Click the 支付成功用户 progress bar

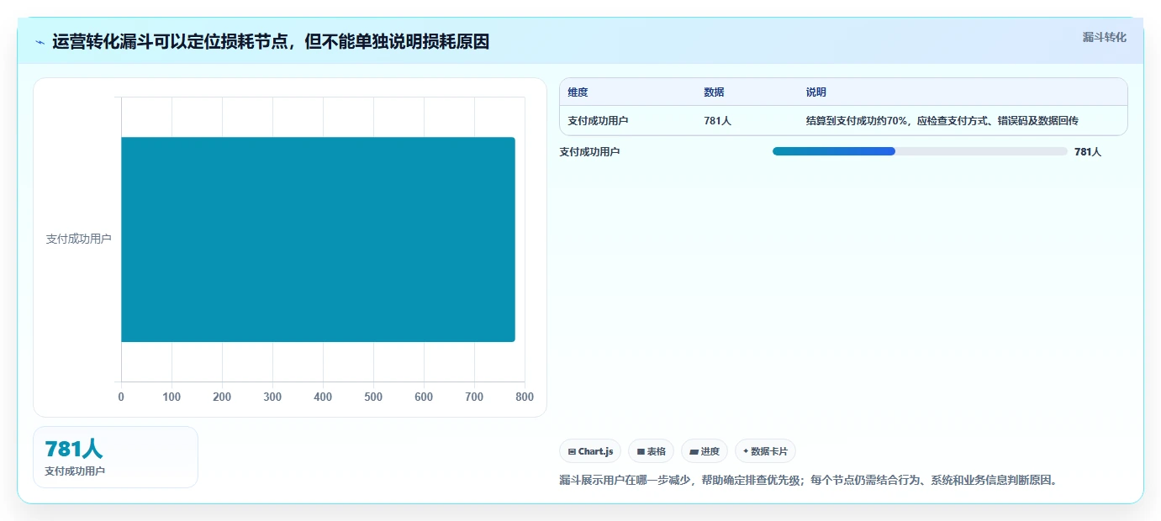(920, 151)
